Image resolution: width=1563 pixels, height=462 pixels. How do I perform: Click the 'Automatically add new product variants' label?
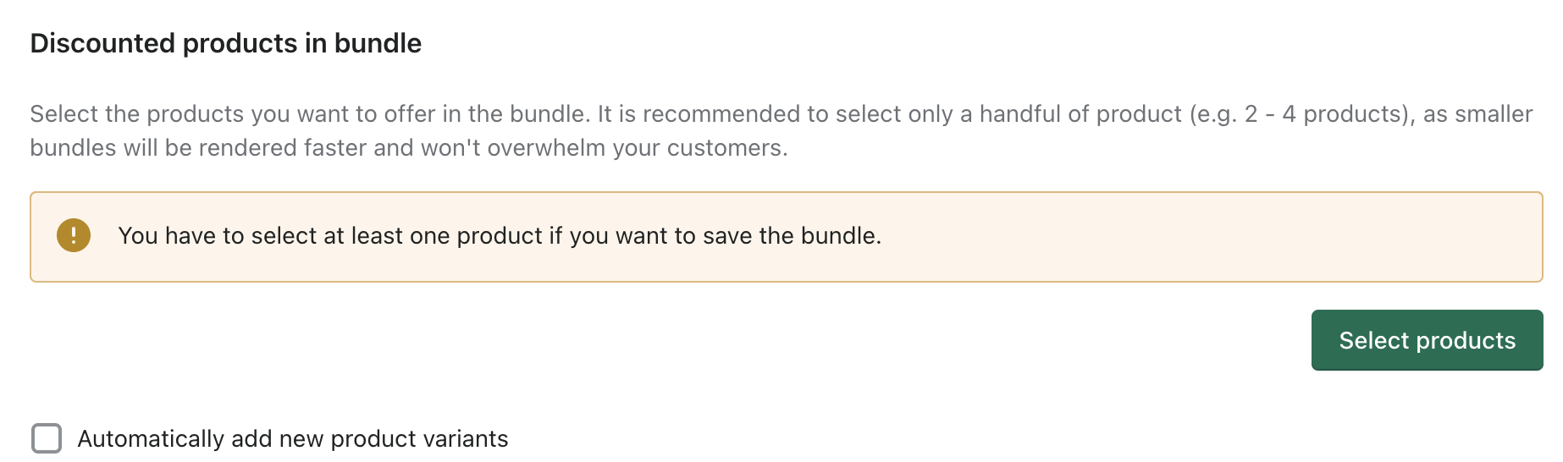[x=293, y=438]
